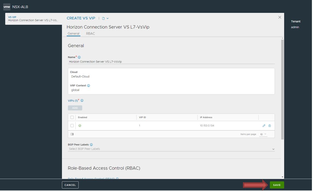Select the VS VIP breadcrumb panel entry
Screen dimensions: 313x191
34,19
